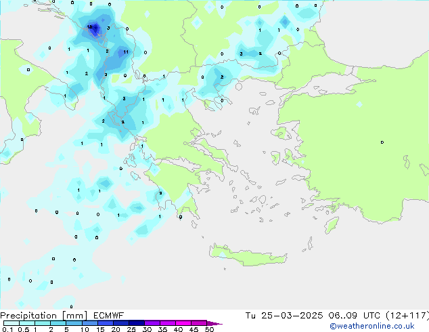Click the legend label "20"

pyautogui.click(x=116, y=329)
